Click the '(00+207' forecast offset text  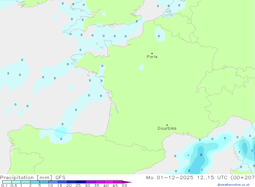coord(243,178)
